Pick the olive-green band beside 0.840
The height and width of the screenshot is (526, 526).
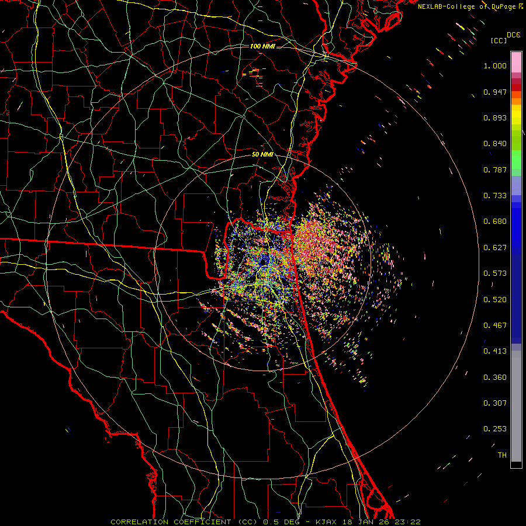point(516,140)
